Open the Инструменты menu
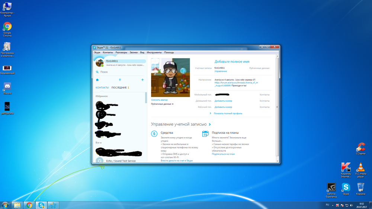The image size is (372, 209). (154, 52)
